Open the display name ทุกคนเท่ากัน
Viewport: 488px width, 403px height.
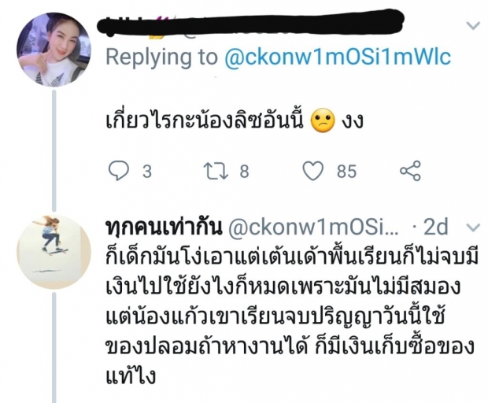(164, 227)
